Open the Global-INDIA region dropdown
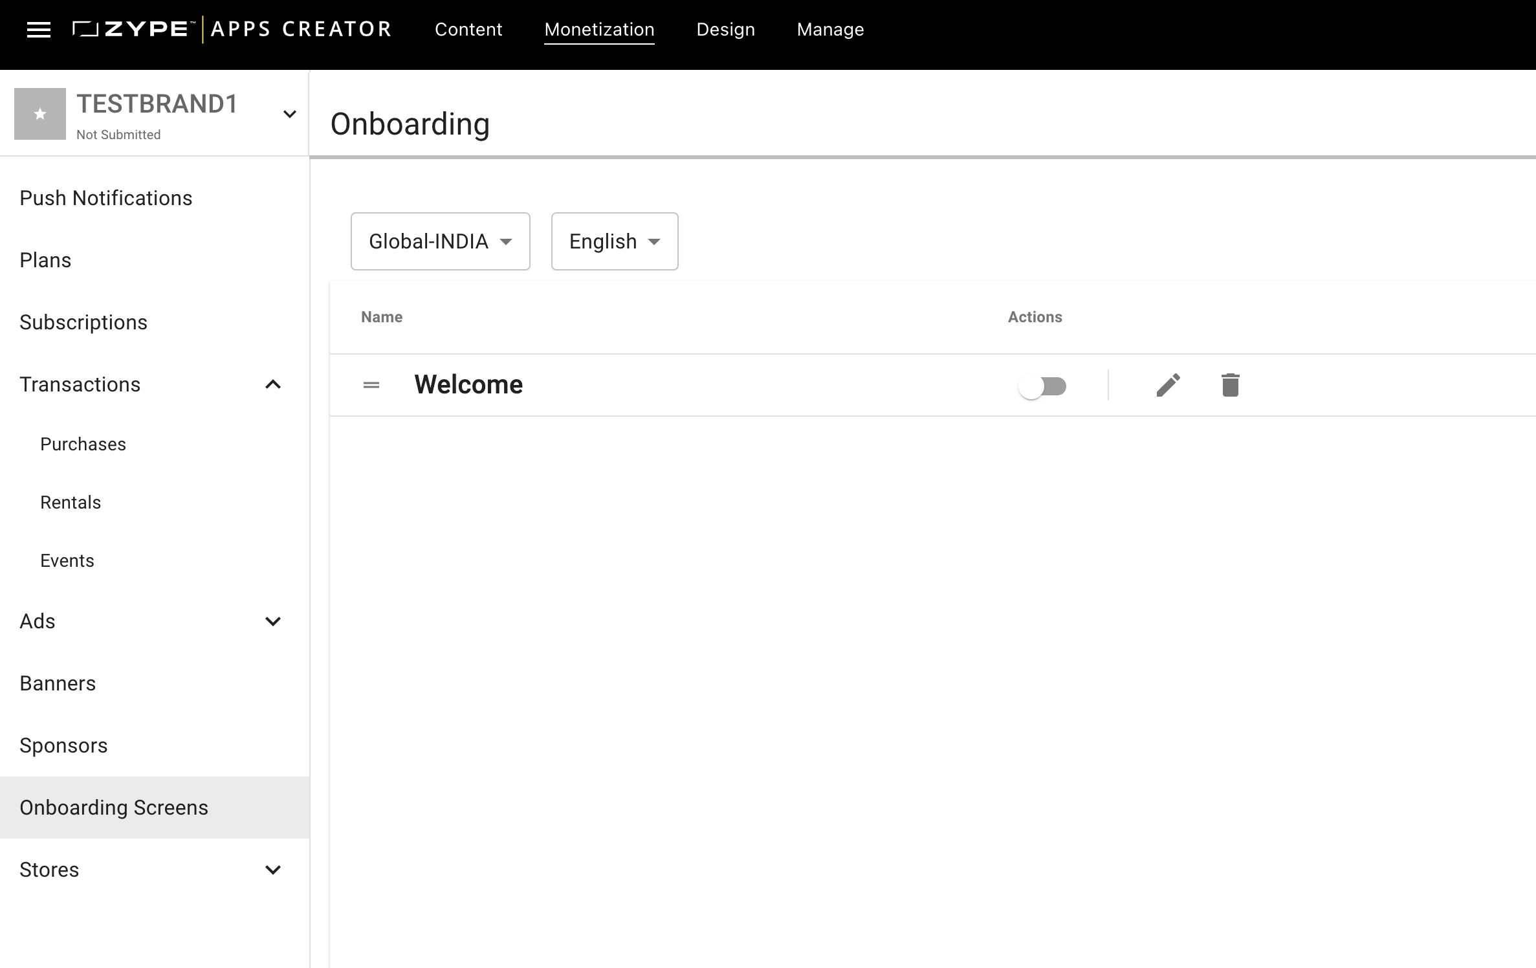 [x=441, y=241]
